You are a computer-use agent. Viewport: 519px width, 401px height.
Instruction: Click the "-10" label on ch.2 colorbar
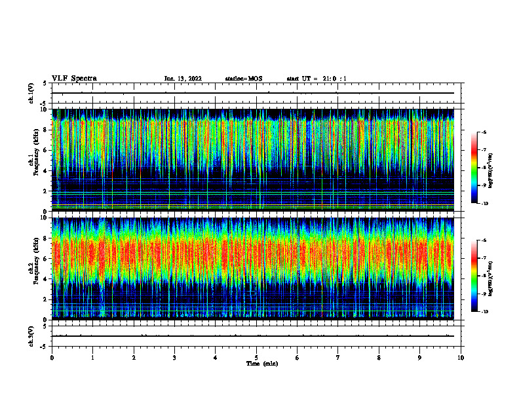[x=485, y=312]
